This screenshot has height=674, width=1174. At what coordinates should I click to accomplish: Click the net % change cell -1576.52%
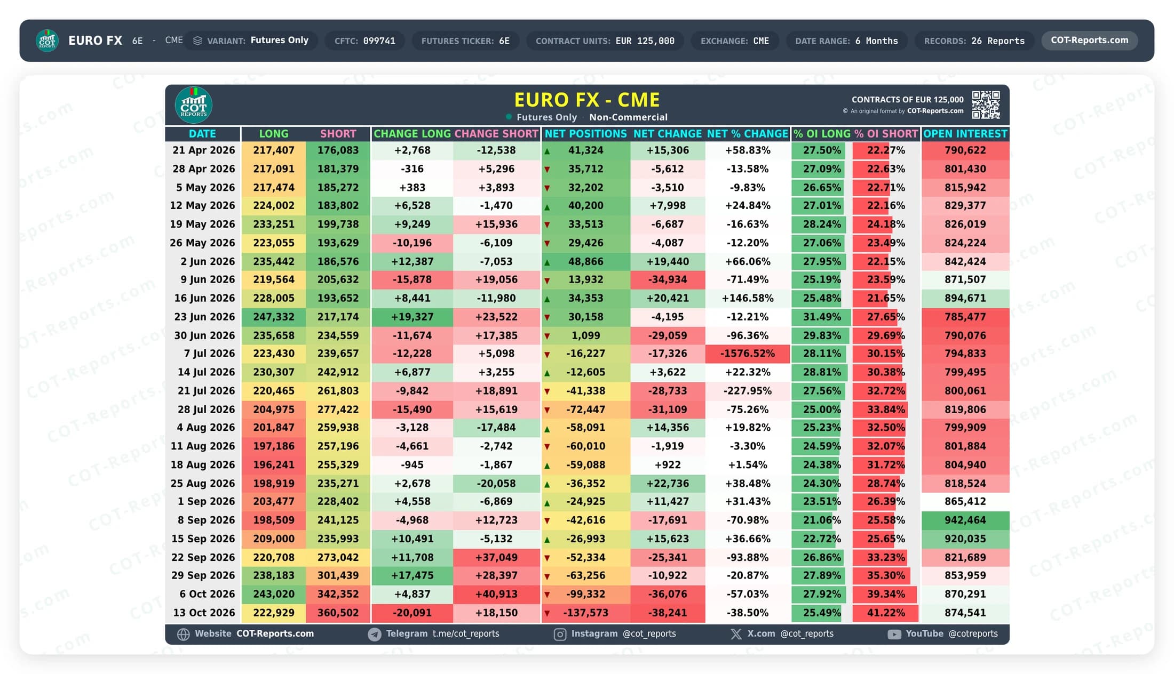tap(747, 354)
